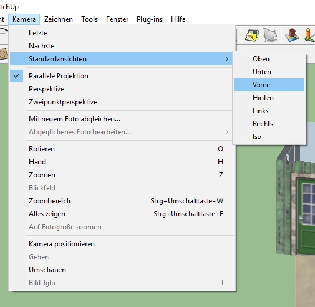
Task: Click the Add Location map icon with yellow arrow
Action: tap(252, 35)
